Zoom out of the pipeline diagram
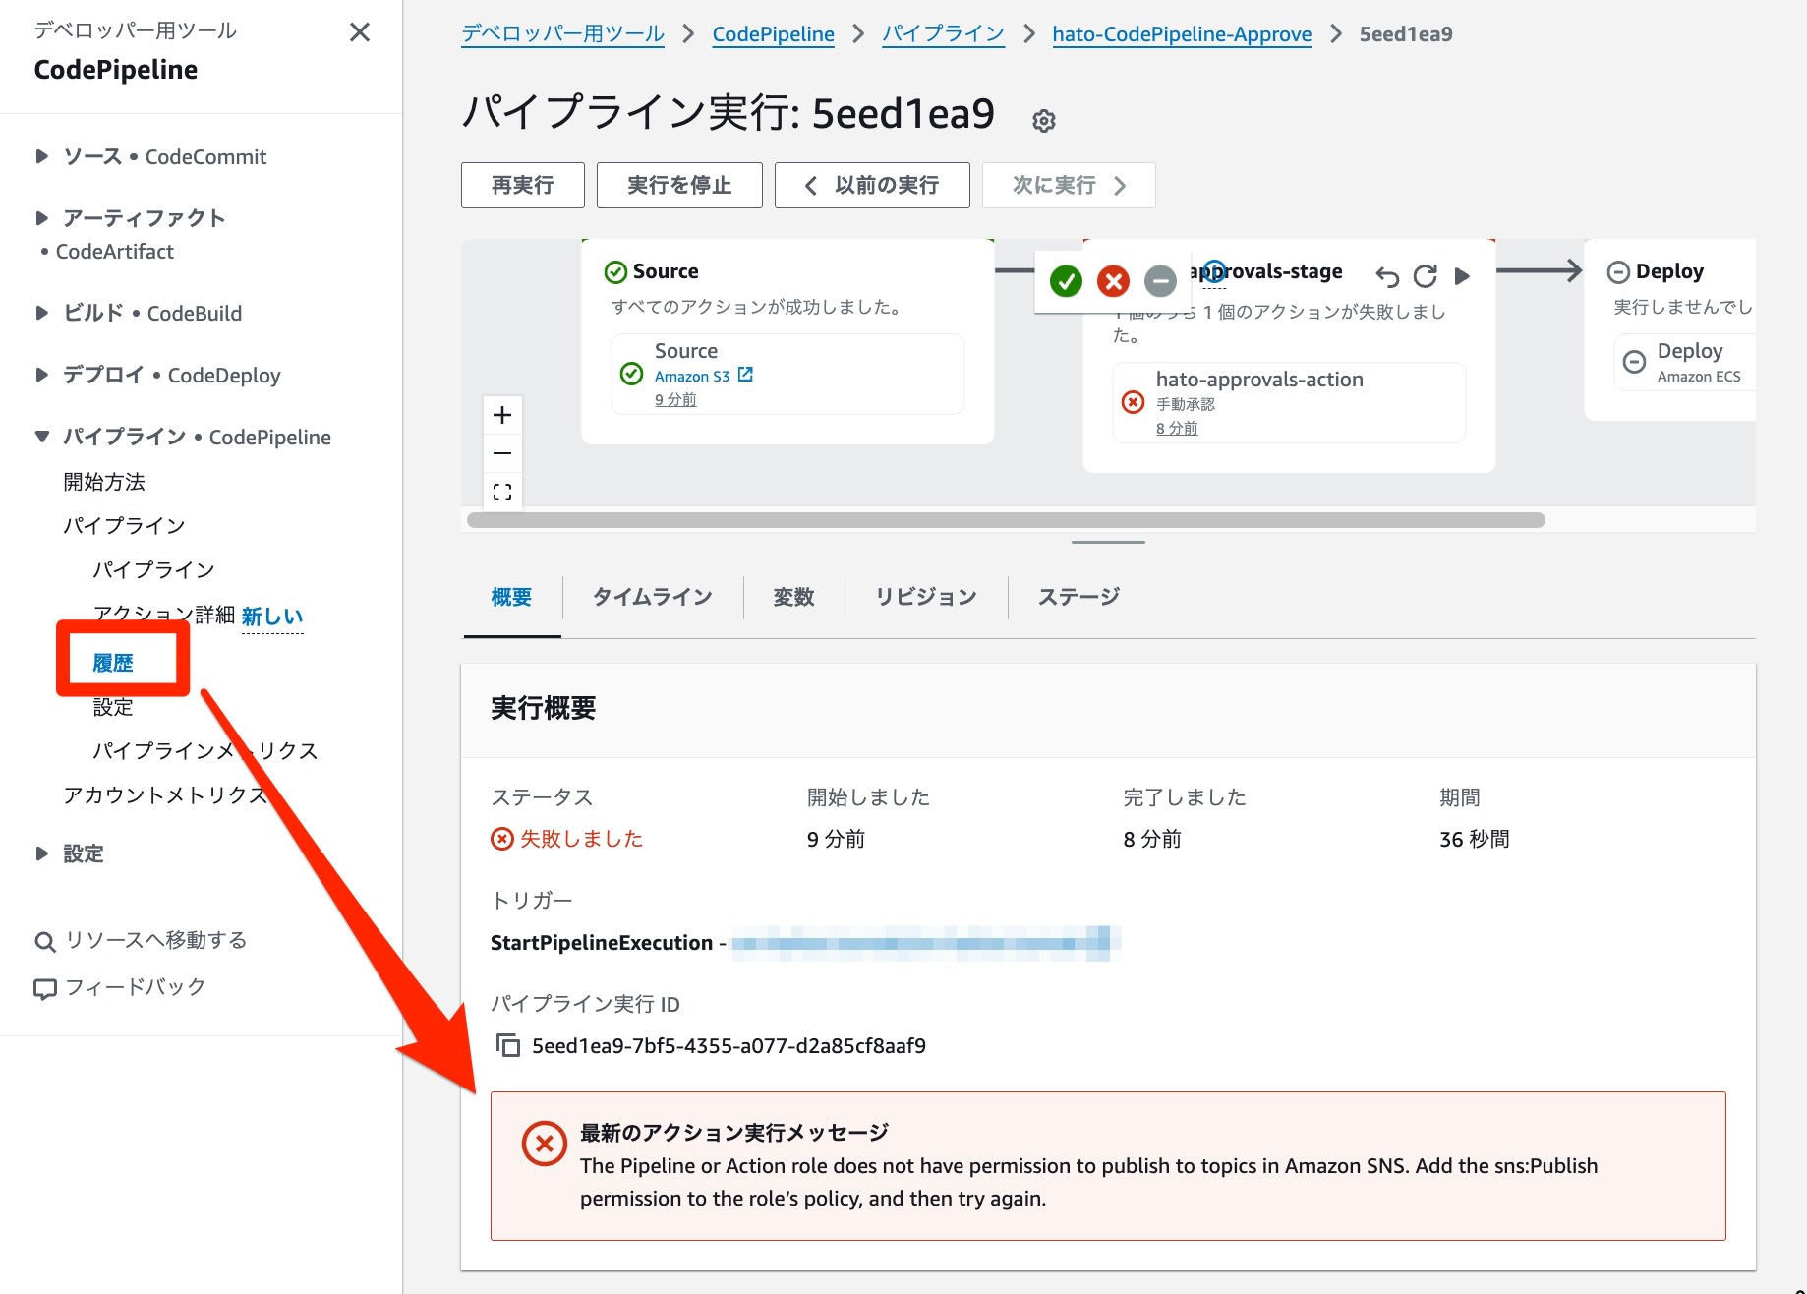The height and width of the screenshot is (1294, 1807). (x=502, y=453)
